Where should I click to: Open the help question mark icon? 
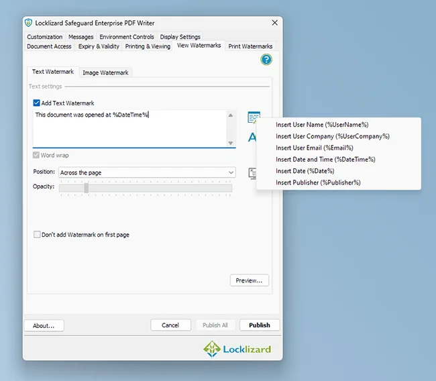tap(266, 60)
